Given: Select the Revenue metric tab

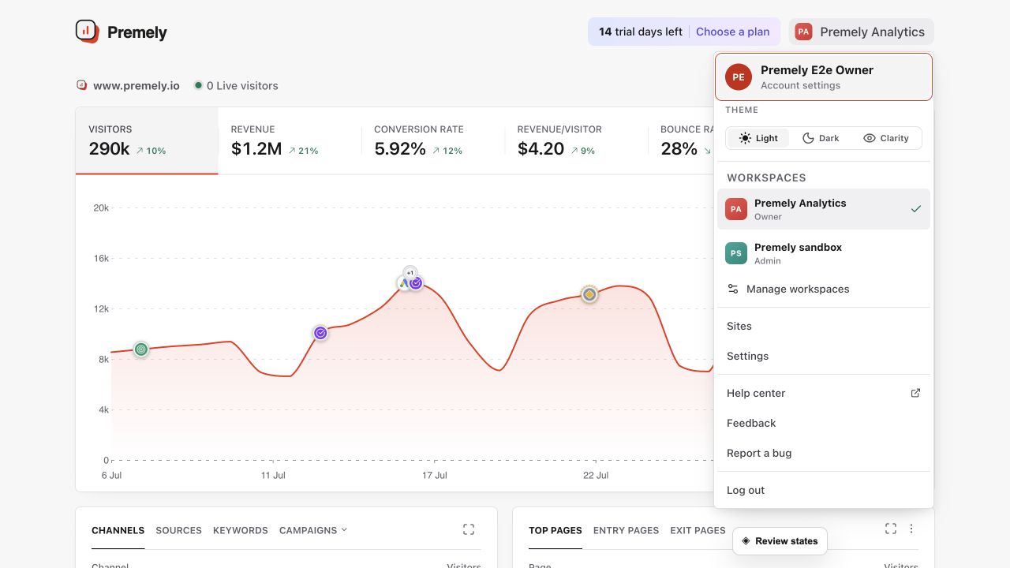Looking at the screenshot, I should click(290, 140).
